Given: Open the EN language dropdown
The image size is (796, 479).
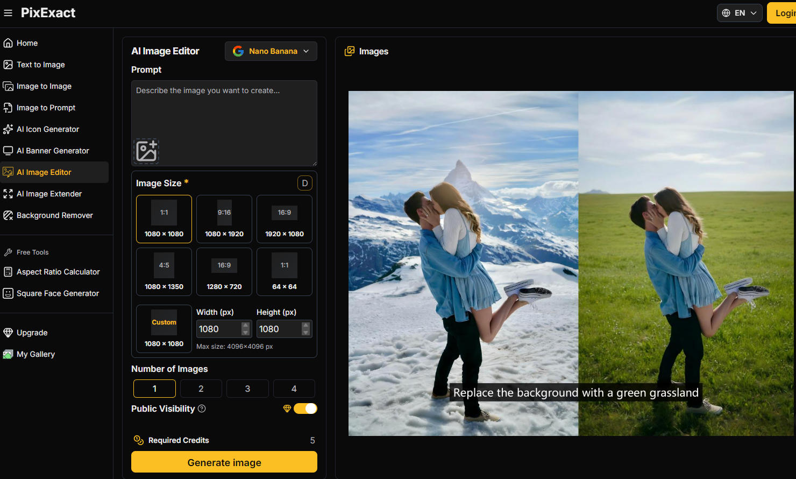Looking at the screenshot, I should pos(739,12).
